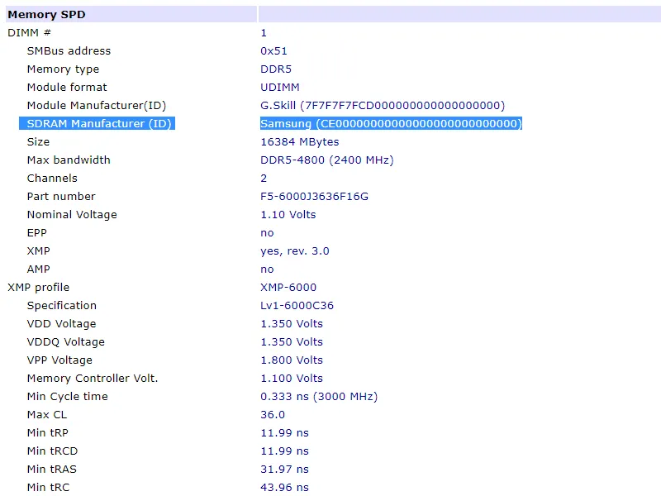
Task: Select the G.Skill module manufacturer value
Action: click(x=383, y=105)
